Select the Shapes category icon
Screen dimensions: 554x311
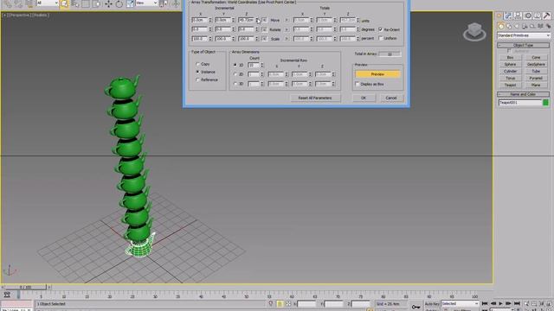509,26
